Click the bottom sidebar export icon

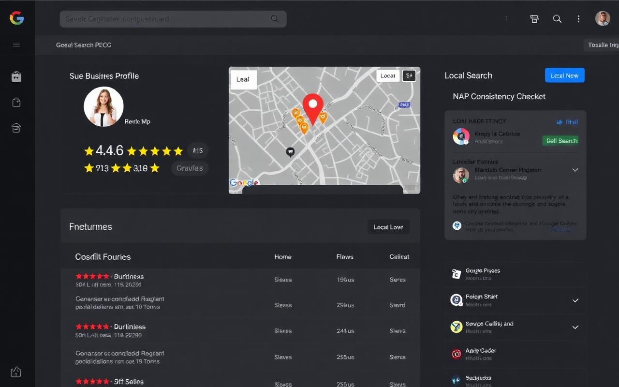(x=16, y=372)
